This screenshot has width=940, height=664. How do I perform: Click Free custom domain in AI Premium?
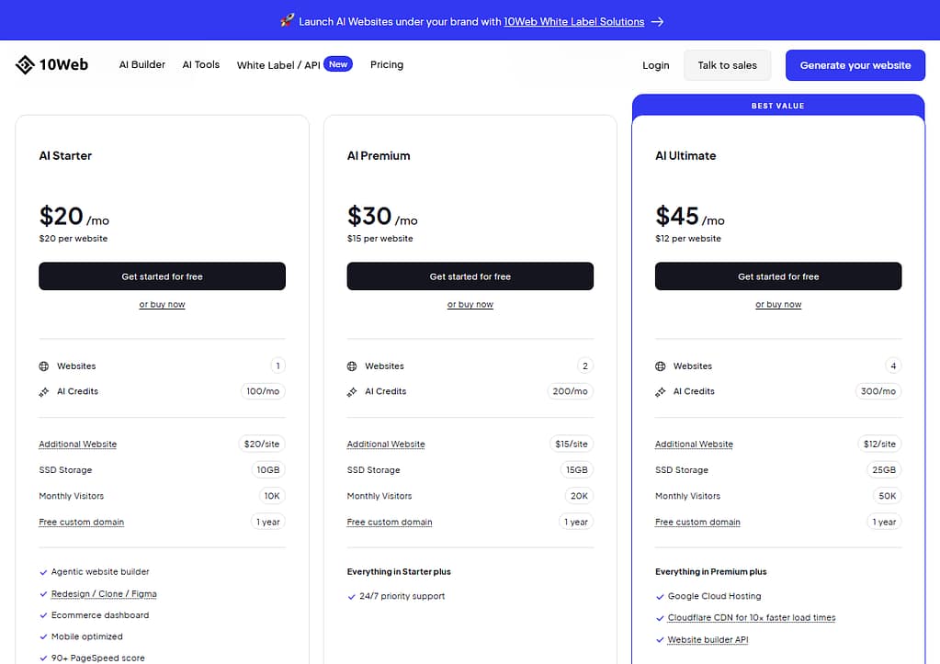click(x=390, y=522)
